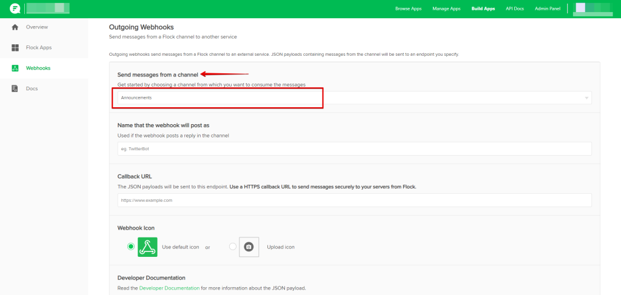
Task: Click the Docs document icon
Action: pos(15,88)
